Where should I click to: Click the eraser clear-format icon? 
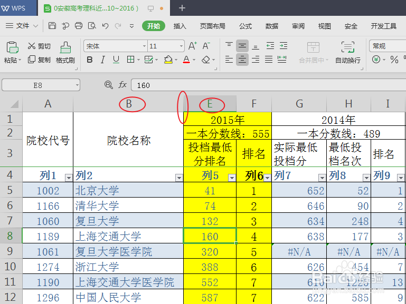[x=206, y=60]
